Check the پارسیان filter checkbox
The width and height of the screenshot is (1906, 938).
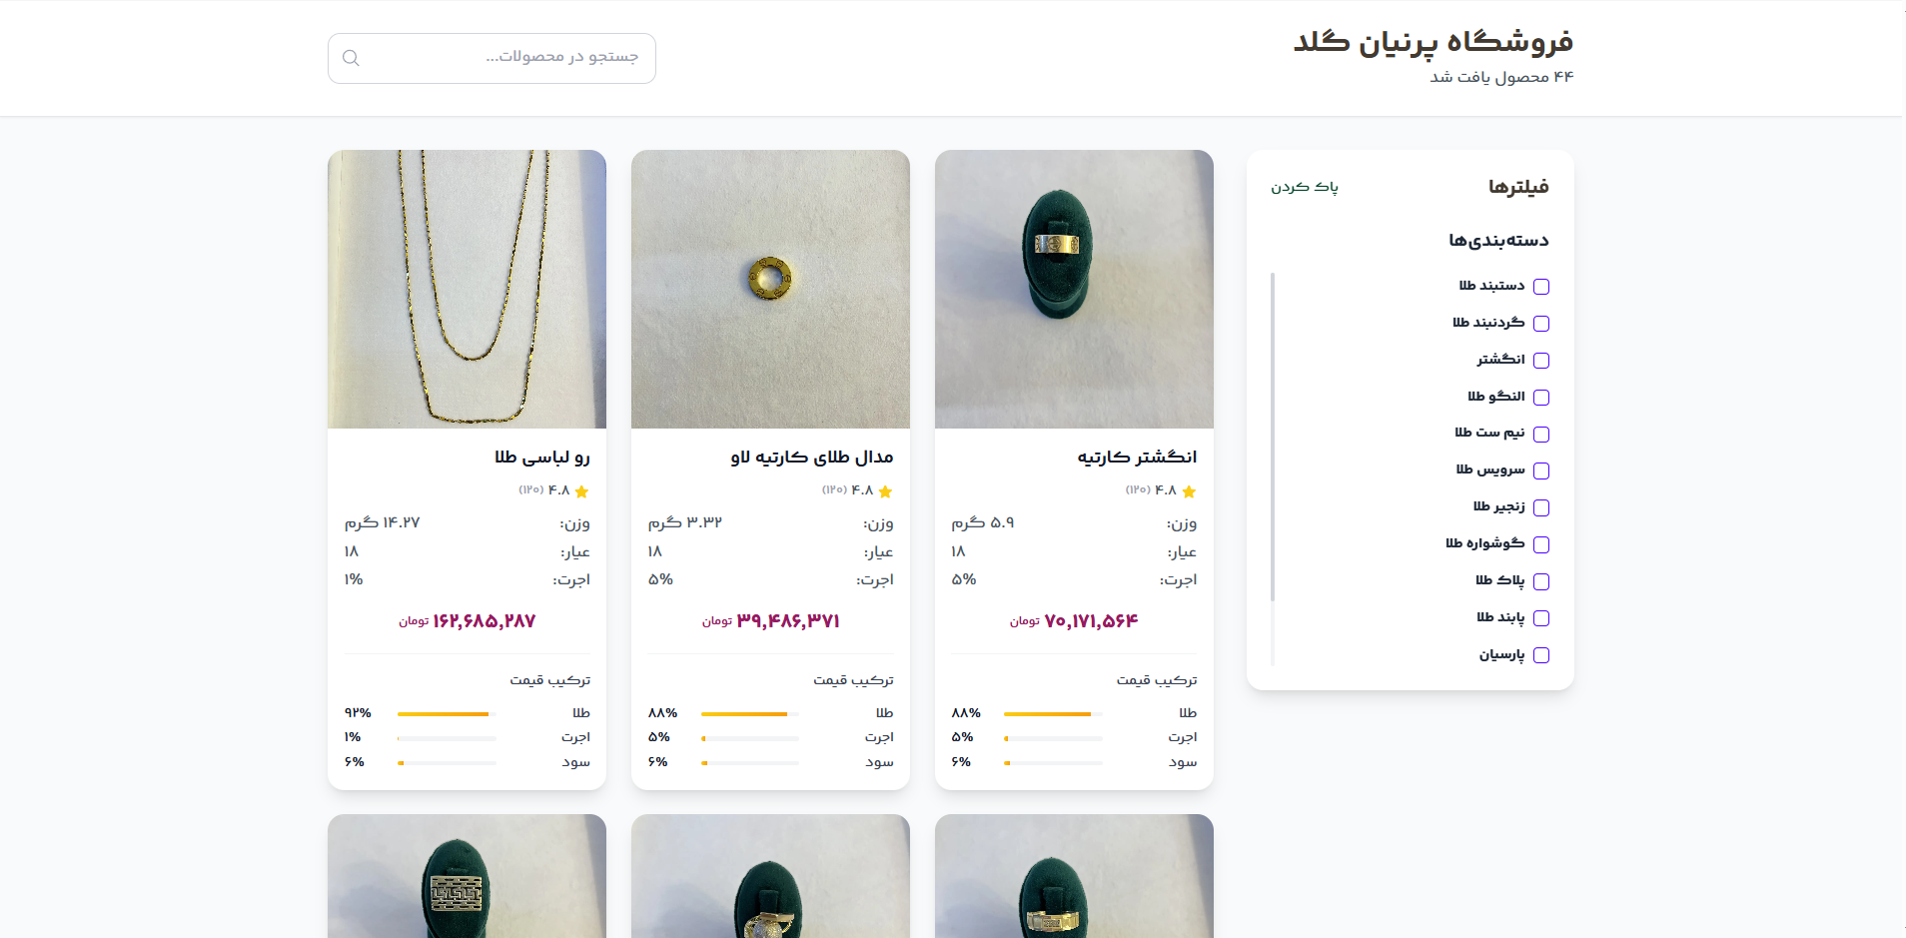1542,655
